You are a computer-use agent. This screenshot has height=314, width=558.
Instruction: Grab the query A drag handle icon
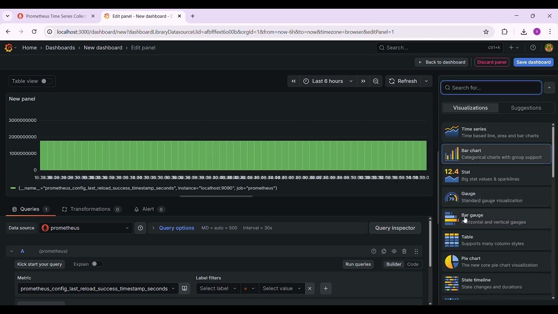(416, 251)
